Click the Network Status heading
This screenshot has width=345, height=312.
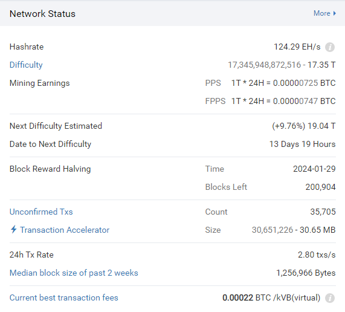click(x=42, y=14)
